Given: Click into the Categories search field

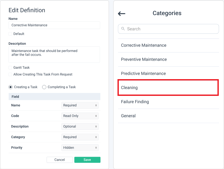Looking at the screenshot, I should click(x=171, y=29).
